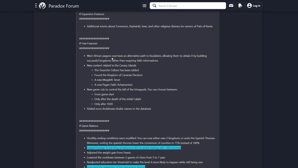Click 'The Guanche Culture has been added' line
The height and width of the screenshot is (168, 298).
(x=116, y=70)
